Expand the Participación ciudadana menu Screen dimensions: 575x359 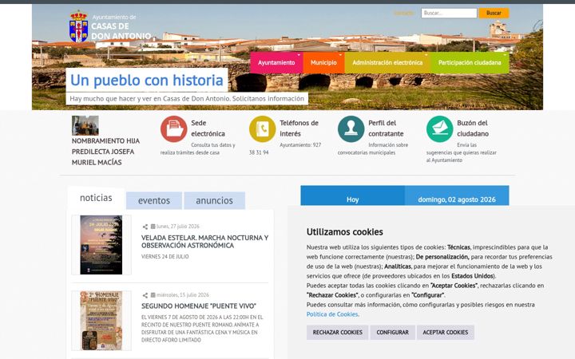(470, 63)
